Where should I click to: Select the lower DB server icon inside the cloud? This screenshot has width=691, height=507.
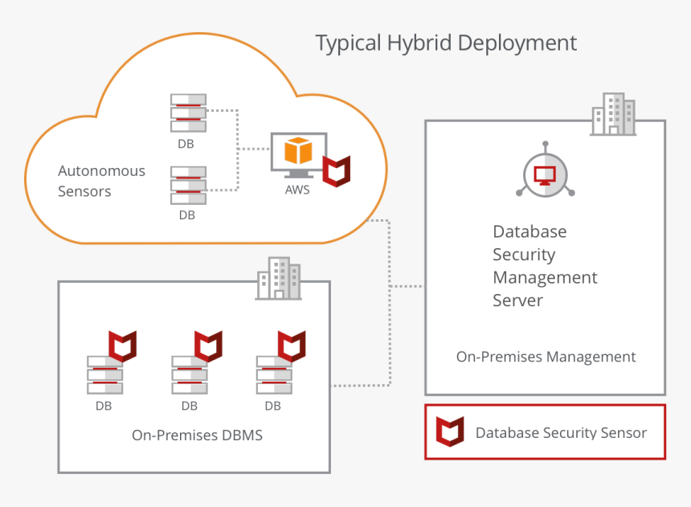tap(187, 184)
